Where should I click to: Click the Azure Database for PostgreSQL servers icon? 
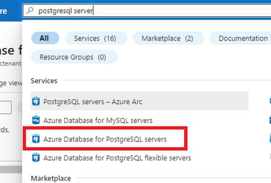36,139
